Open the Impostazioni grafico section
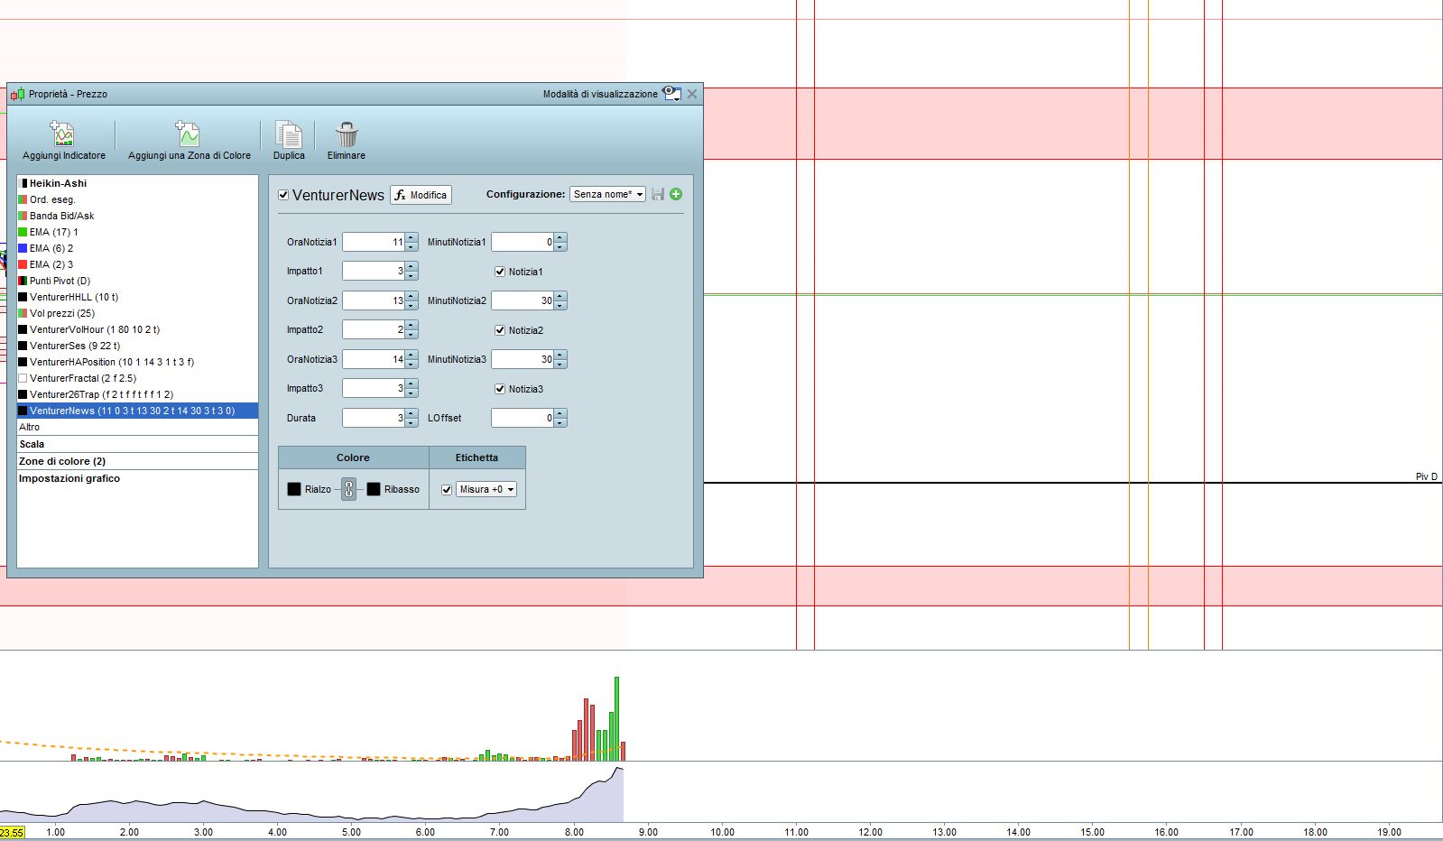Viewport: 1443px width, 841px height. [137, 478]
